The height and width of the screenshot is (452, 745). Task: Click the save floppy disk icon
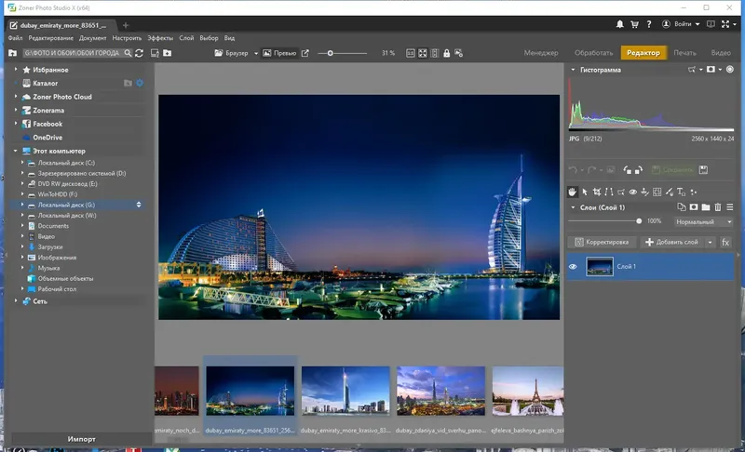(x=703, y=170)
